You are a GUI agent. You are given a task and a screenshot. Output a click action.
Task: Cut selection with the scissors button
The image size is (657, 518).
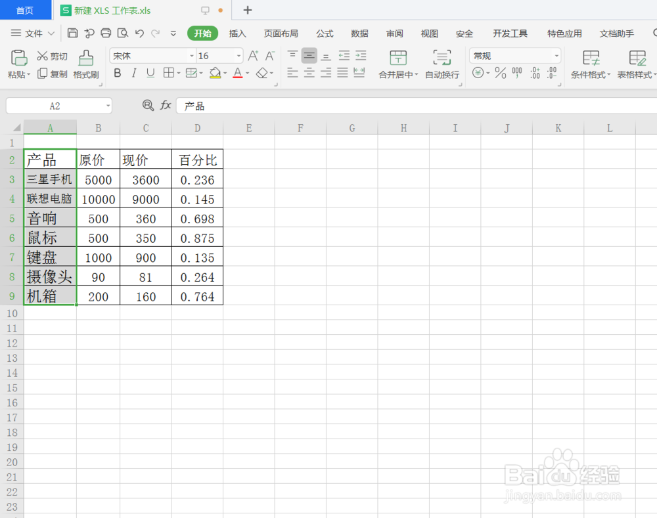tap(52, 56)
